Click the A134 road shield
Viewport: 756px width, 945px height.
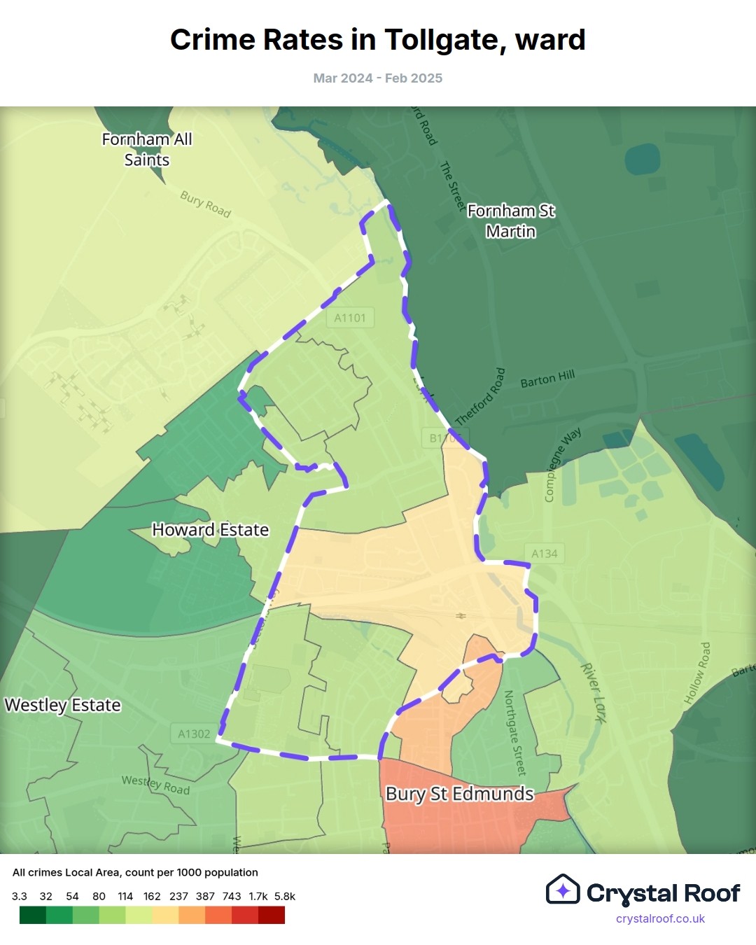coord(544,554)
